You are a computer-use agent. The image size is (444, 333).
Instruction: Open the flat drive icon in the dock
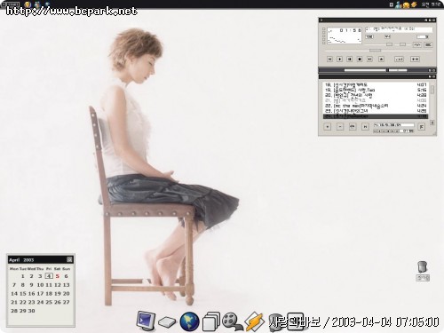[x=167, y=322]
